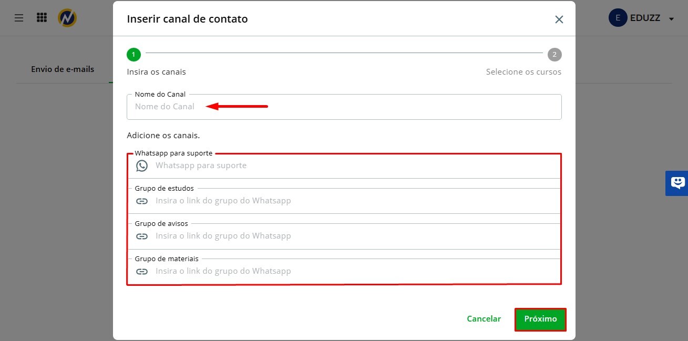
Task: Click the link icon for Grupo de estudos
Action: click(142, 201)
